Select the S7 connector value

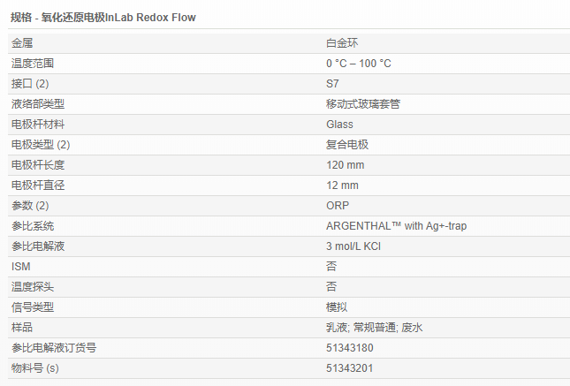pyautogui.click(x=332, y=84)
